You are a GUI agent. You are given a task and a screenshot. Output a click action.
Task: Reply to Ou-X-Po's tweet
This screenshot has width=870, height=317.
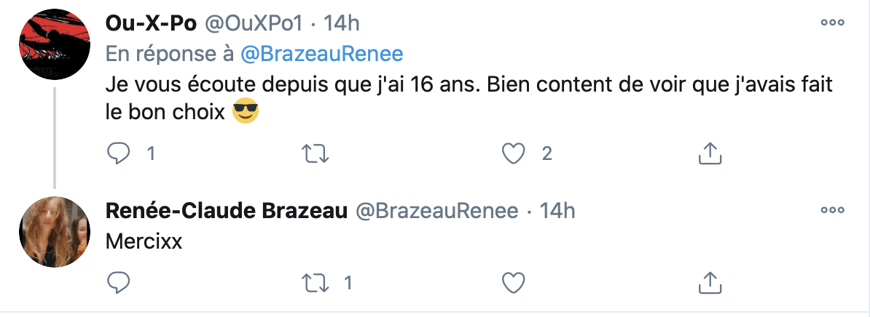point(117,154)
